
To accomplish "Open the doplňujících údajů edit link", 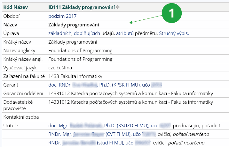I will click(87, 33).
